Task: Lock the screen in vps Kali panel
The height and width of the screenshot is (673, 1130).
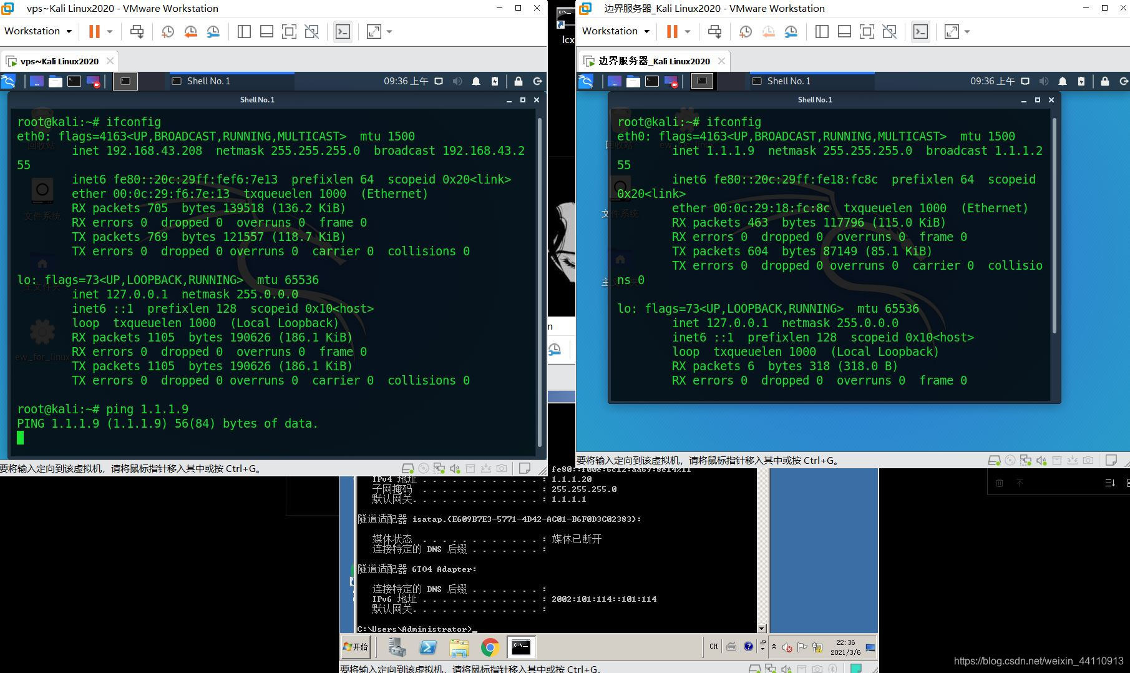Action: coord(519,81)
